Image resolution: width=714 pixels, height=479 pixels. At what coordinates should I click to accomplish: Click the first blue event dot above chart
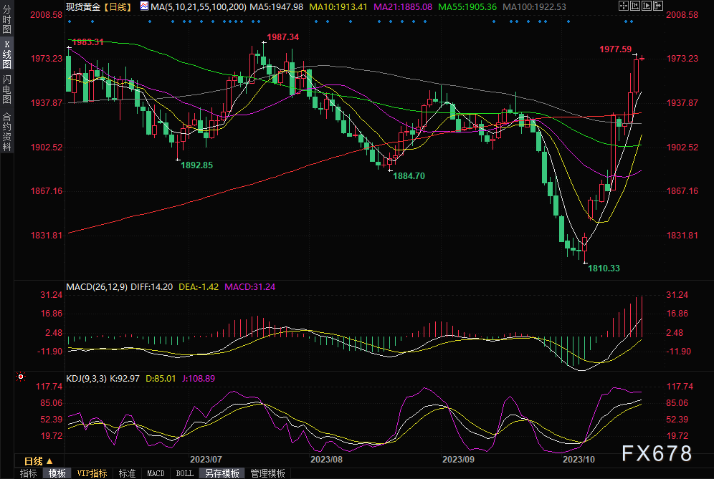click(69, 21)
